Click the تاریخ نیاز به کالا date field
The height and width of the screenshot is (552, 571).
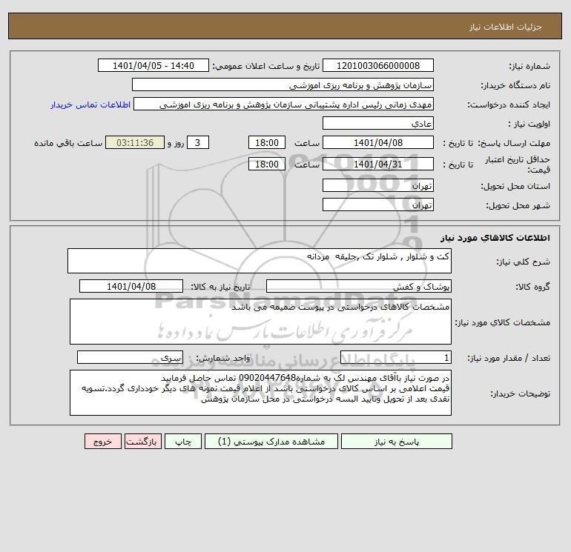tap(131, 286)
